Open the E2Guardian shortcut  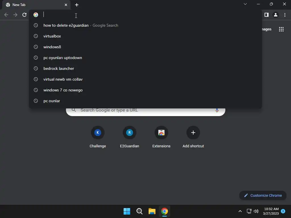click(130, 137)
